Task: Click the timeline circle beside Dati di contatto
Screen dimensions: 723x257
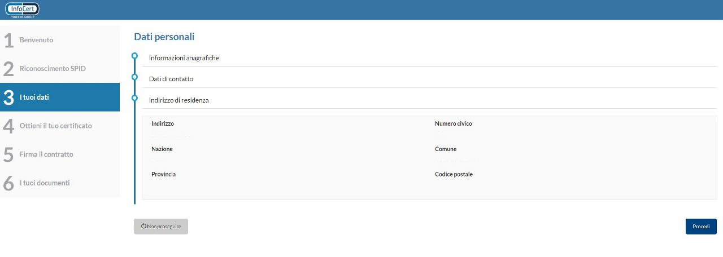Action: [134, 77]
